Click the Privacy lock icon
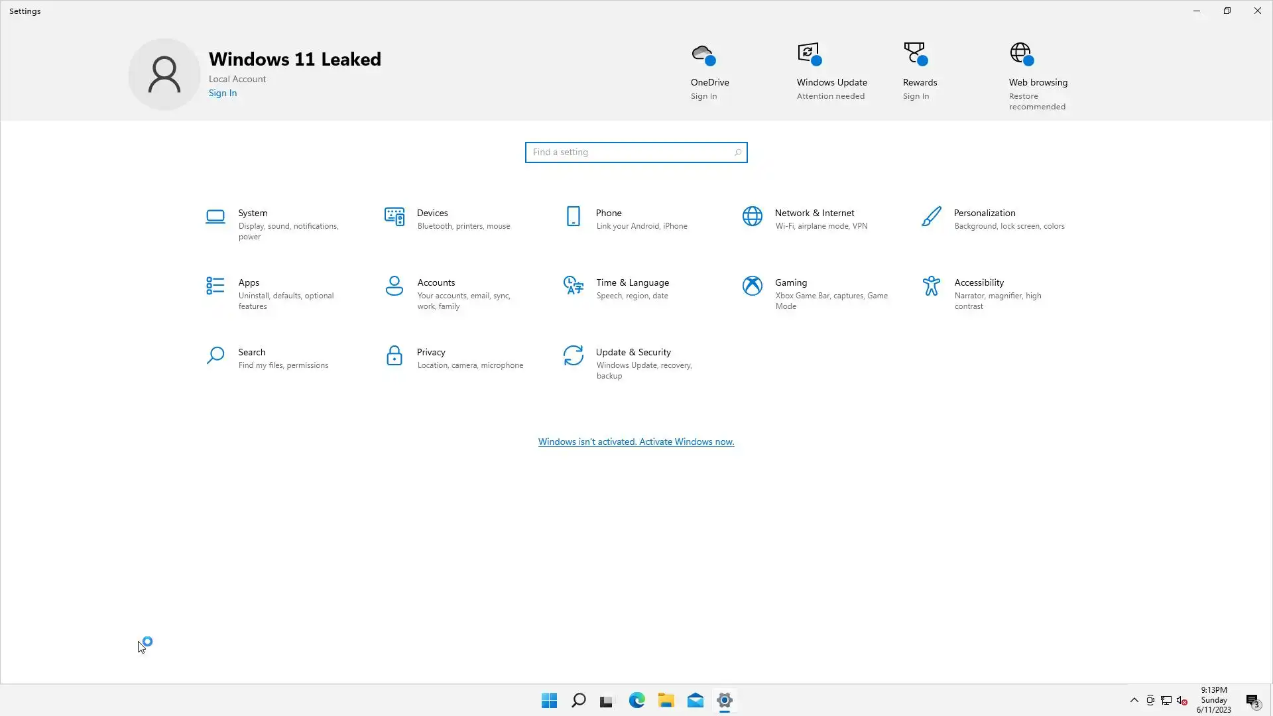Viewport: 1273px width, 716px height. click(394, 356)
